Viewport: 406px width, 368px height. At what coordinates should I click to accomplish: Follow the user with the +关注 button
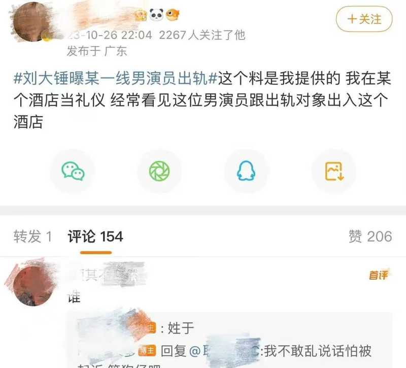(x=364, y=19)
